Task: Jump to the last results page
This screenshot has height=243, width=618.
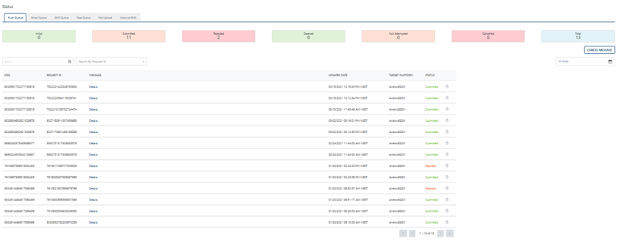Action: tap(450, 234)
